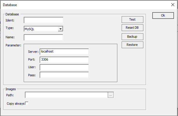Viewport: 178px width, 116px height.
Task: Confirm with the Ok button
Action: click(x=163, y=16)
